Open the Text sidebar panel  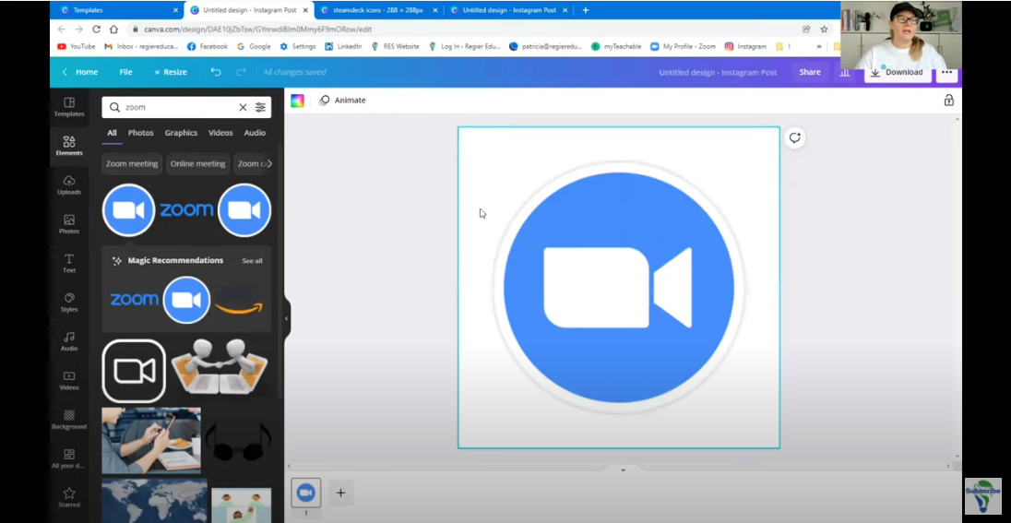tap(69, 263)
